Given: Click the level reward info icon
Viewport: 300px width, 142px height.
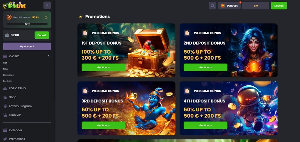Looking at the screenshot, I should click(x=46, y=17).
